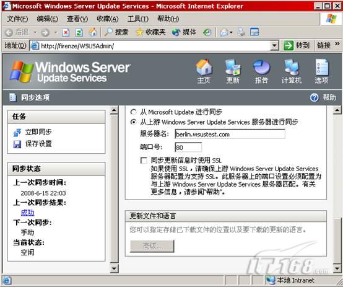Expand the address bar dropdown arrow
Screen dimensions: 343x287
click(274, 46)
